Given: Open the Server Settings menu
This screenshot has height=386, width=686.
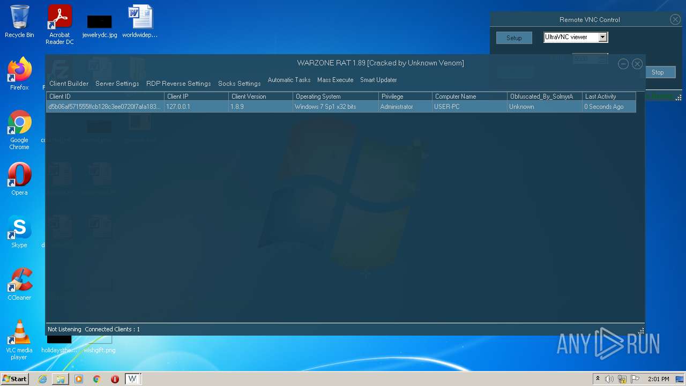Looking at the screenshot, I should coord(117,84).
